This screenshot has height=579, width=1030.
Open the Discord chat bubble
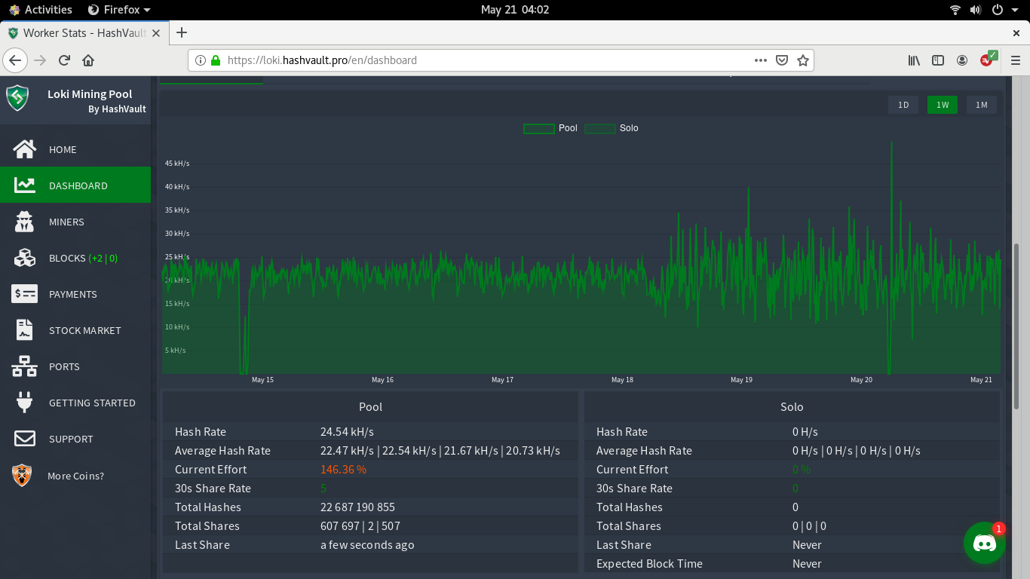(x=984, y=542)
